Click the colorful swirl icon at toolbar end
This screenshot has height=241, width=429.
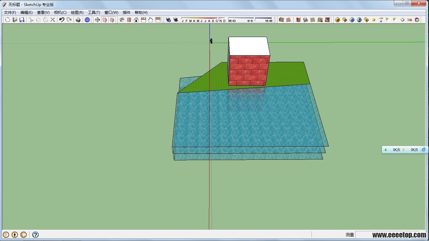click(x=417, y=20)
